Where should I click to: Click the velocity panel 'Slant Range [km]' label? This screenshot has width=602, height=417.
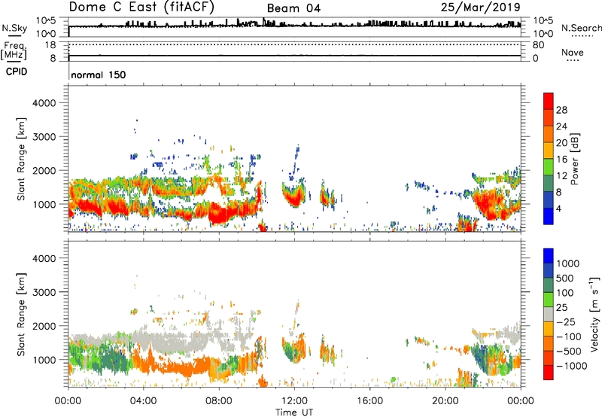(x=21, y=314)
